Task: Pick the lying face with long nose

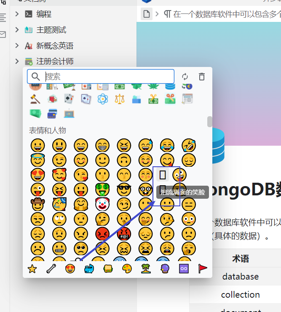Action: coord(167,219)
